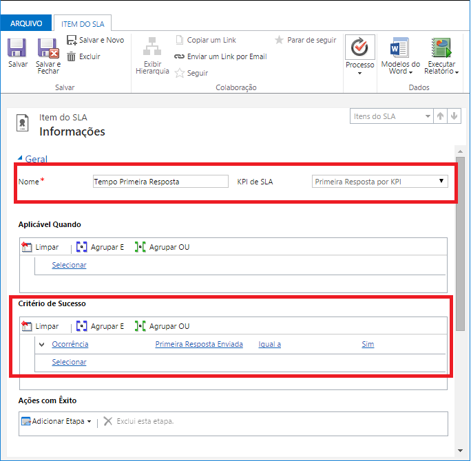Click the Primeira Resposta Enviada link
Screen dimensions: 471x461
[x=199, y=344]
